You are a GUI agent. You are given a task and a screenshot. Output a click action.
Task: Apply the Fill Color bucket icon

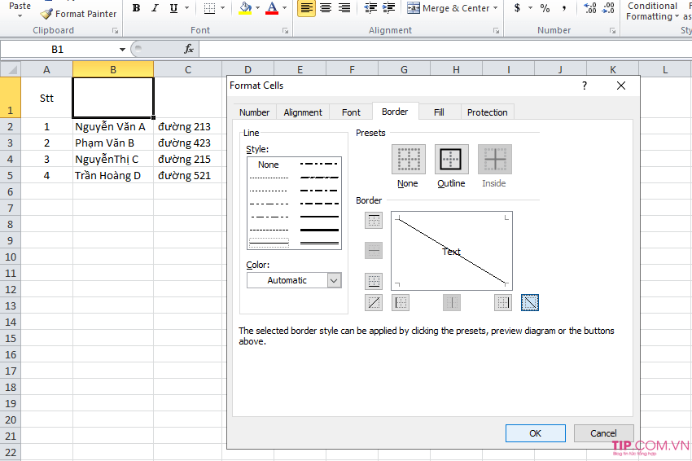pyautogui.click(x=245, y=8)
